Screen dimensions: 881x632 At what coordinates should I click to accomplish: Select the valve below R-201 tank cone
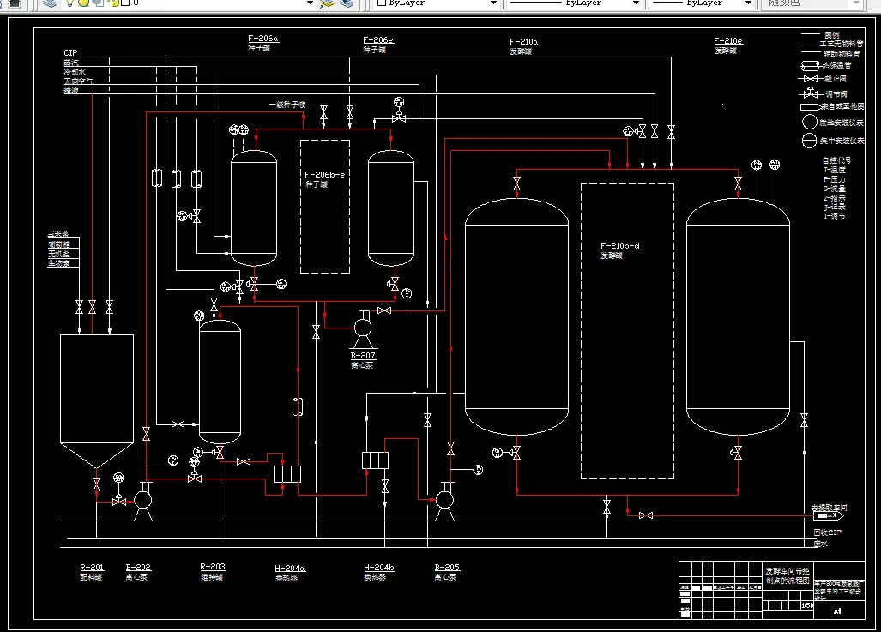(x=97, y=485)
